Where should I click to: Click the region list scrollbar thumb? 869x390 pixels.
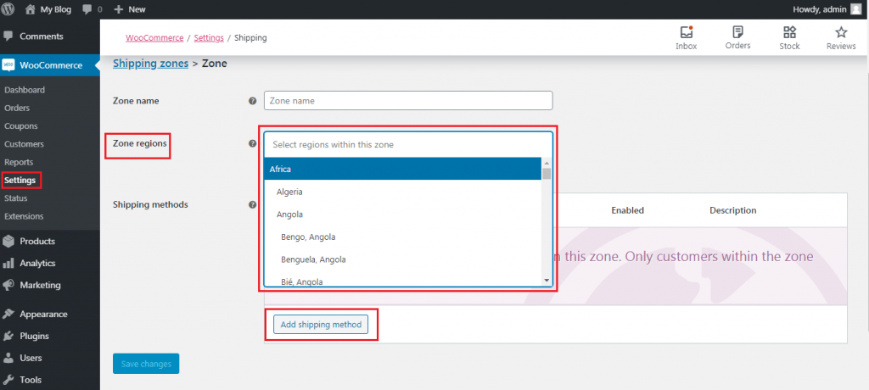[547, 174]
